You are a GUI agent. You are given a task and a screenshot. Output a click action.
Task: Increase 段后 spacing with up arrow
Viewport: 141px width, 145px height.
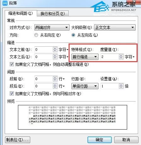(x=55, y=85)
